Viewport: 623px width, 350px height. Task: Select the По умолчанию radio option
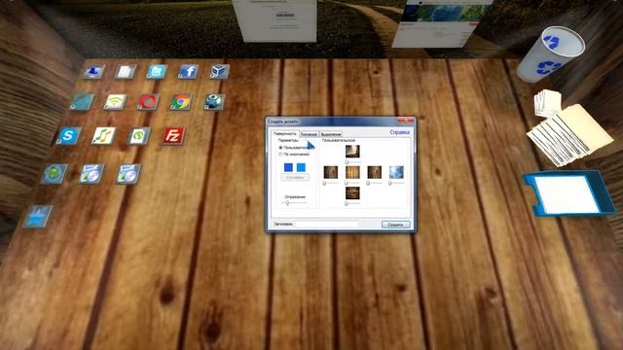click(294, 154)
